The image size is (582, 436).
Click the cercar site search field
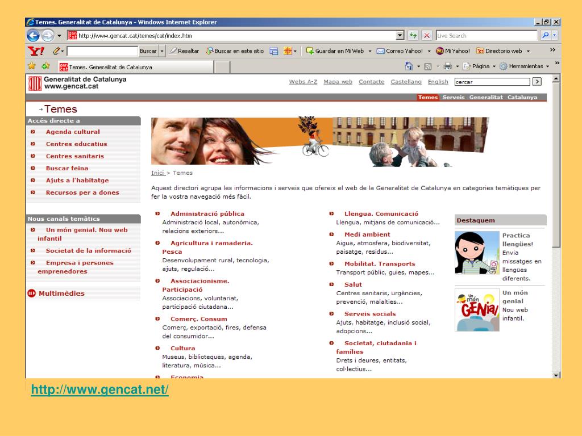[492, 82]
